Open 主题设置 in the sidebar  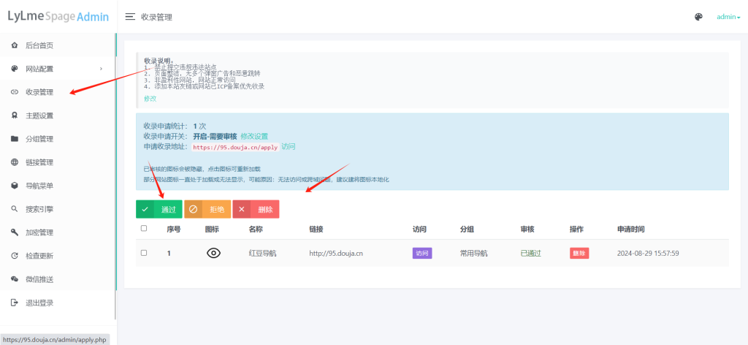58,115
